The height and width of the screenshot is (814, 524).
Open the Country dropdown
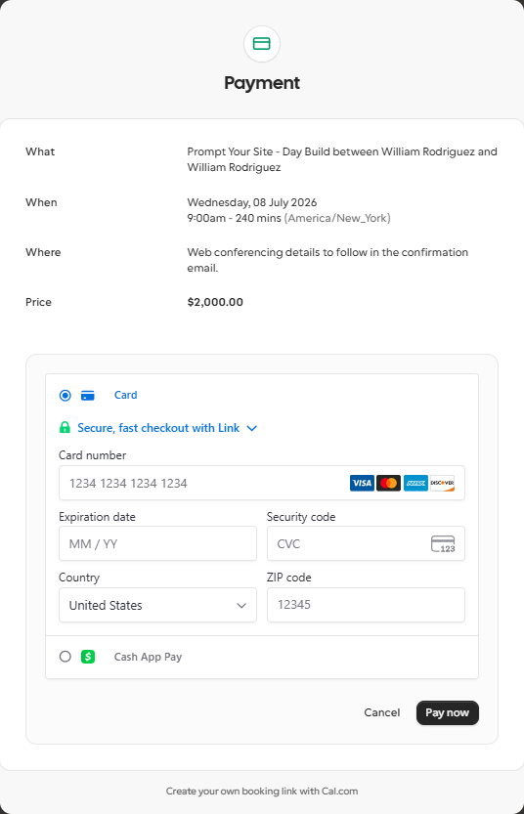[157, 605]
